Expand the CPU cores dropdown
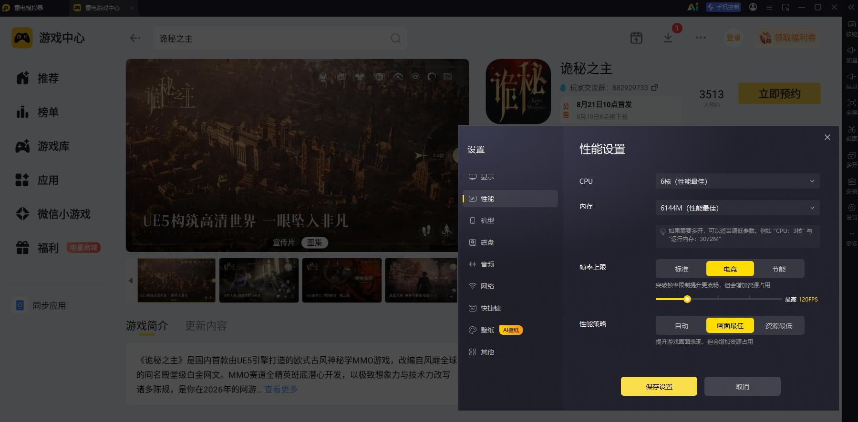 coord(737,181)
